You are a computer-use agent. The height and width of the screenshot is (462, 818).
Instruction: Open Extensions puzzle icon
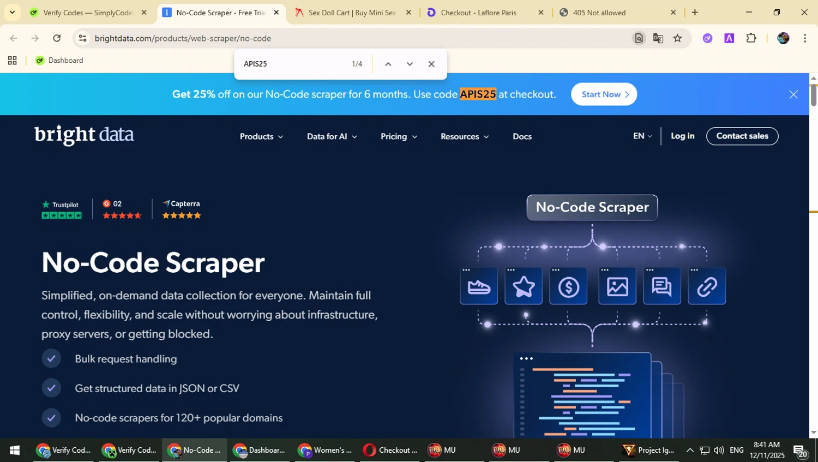(751, 38)
